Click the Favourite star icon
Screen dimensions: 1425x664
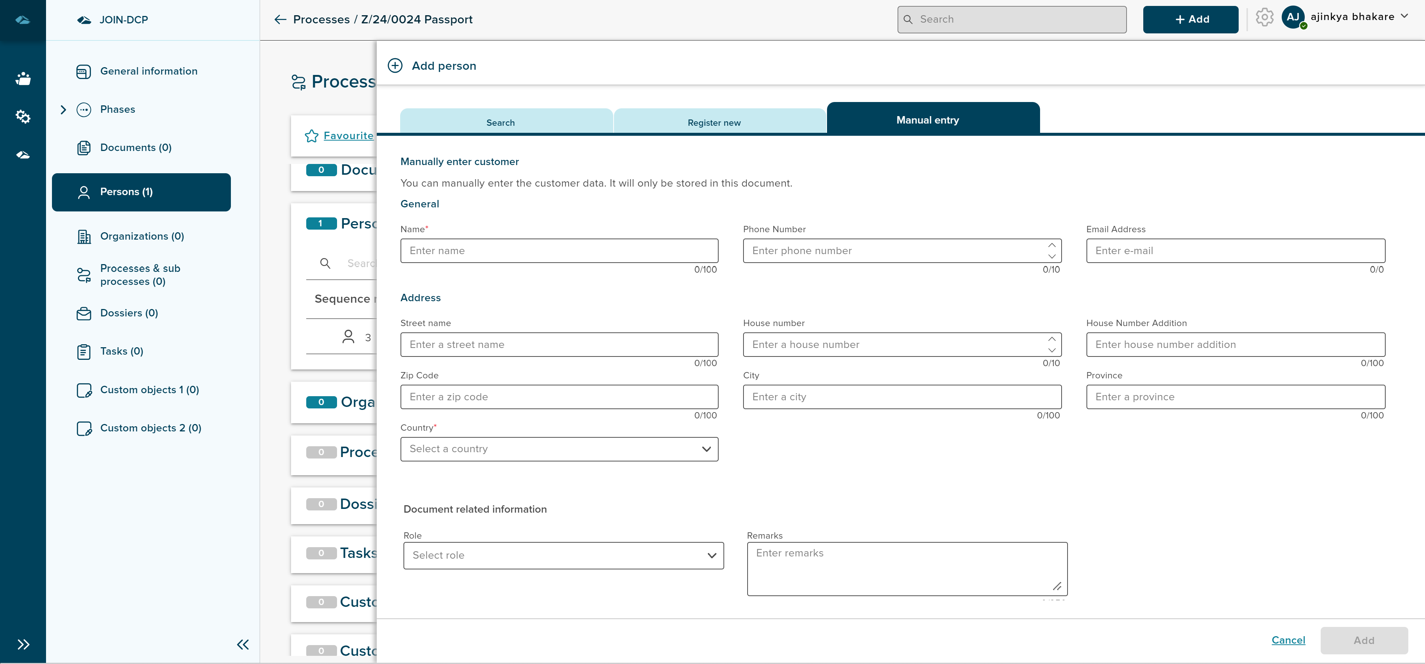click(x=311, y=136)
